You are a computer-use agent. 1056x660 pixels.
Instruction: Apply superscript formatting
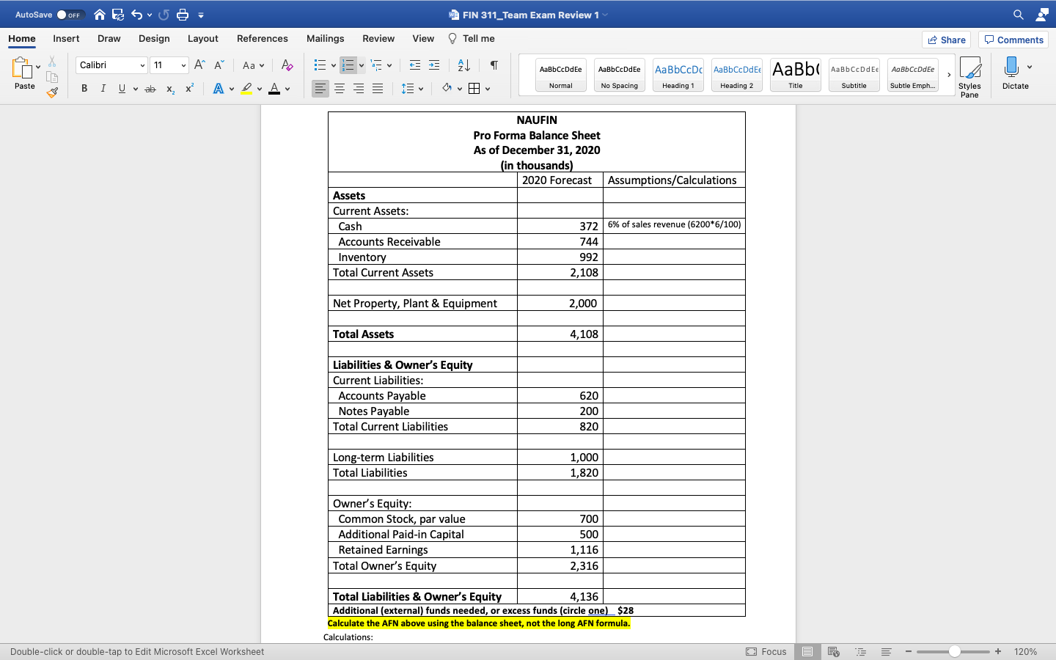pyautogui.click(x=189, y=89)
